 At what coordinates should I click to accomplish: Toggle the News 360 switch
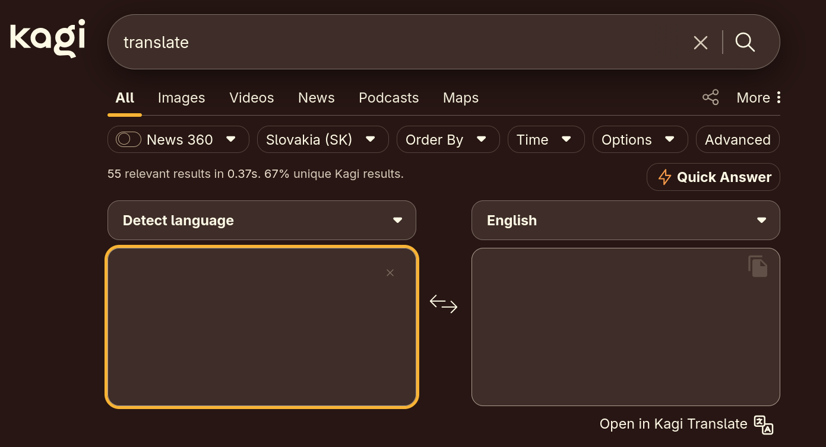pyautogui.click(x=128, y=139)
